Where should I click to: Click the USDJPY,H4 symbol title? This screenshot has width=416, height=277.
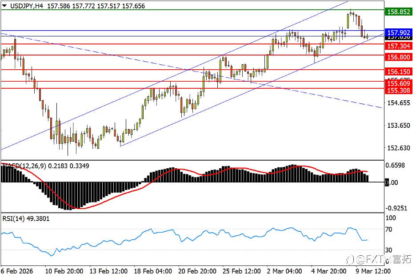pyautogui.click(x=26, y=6)
